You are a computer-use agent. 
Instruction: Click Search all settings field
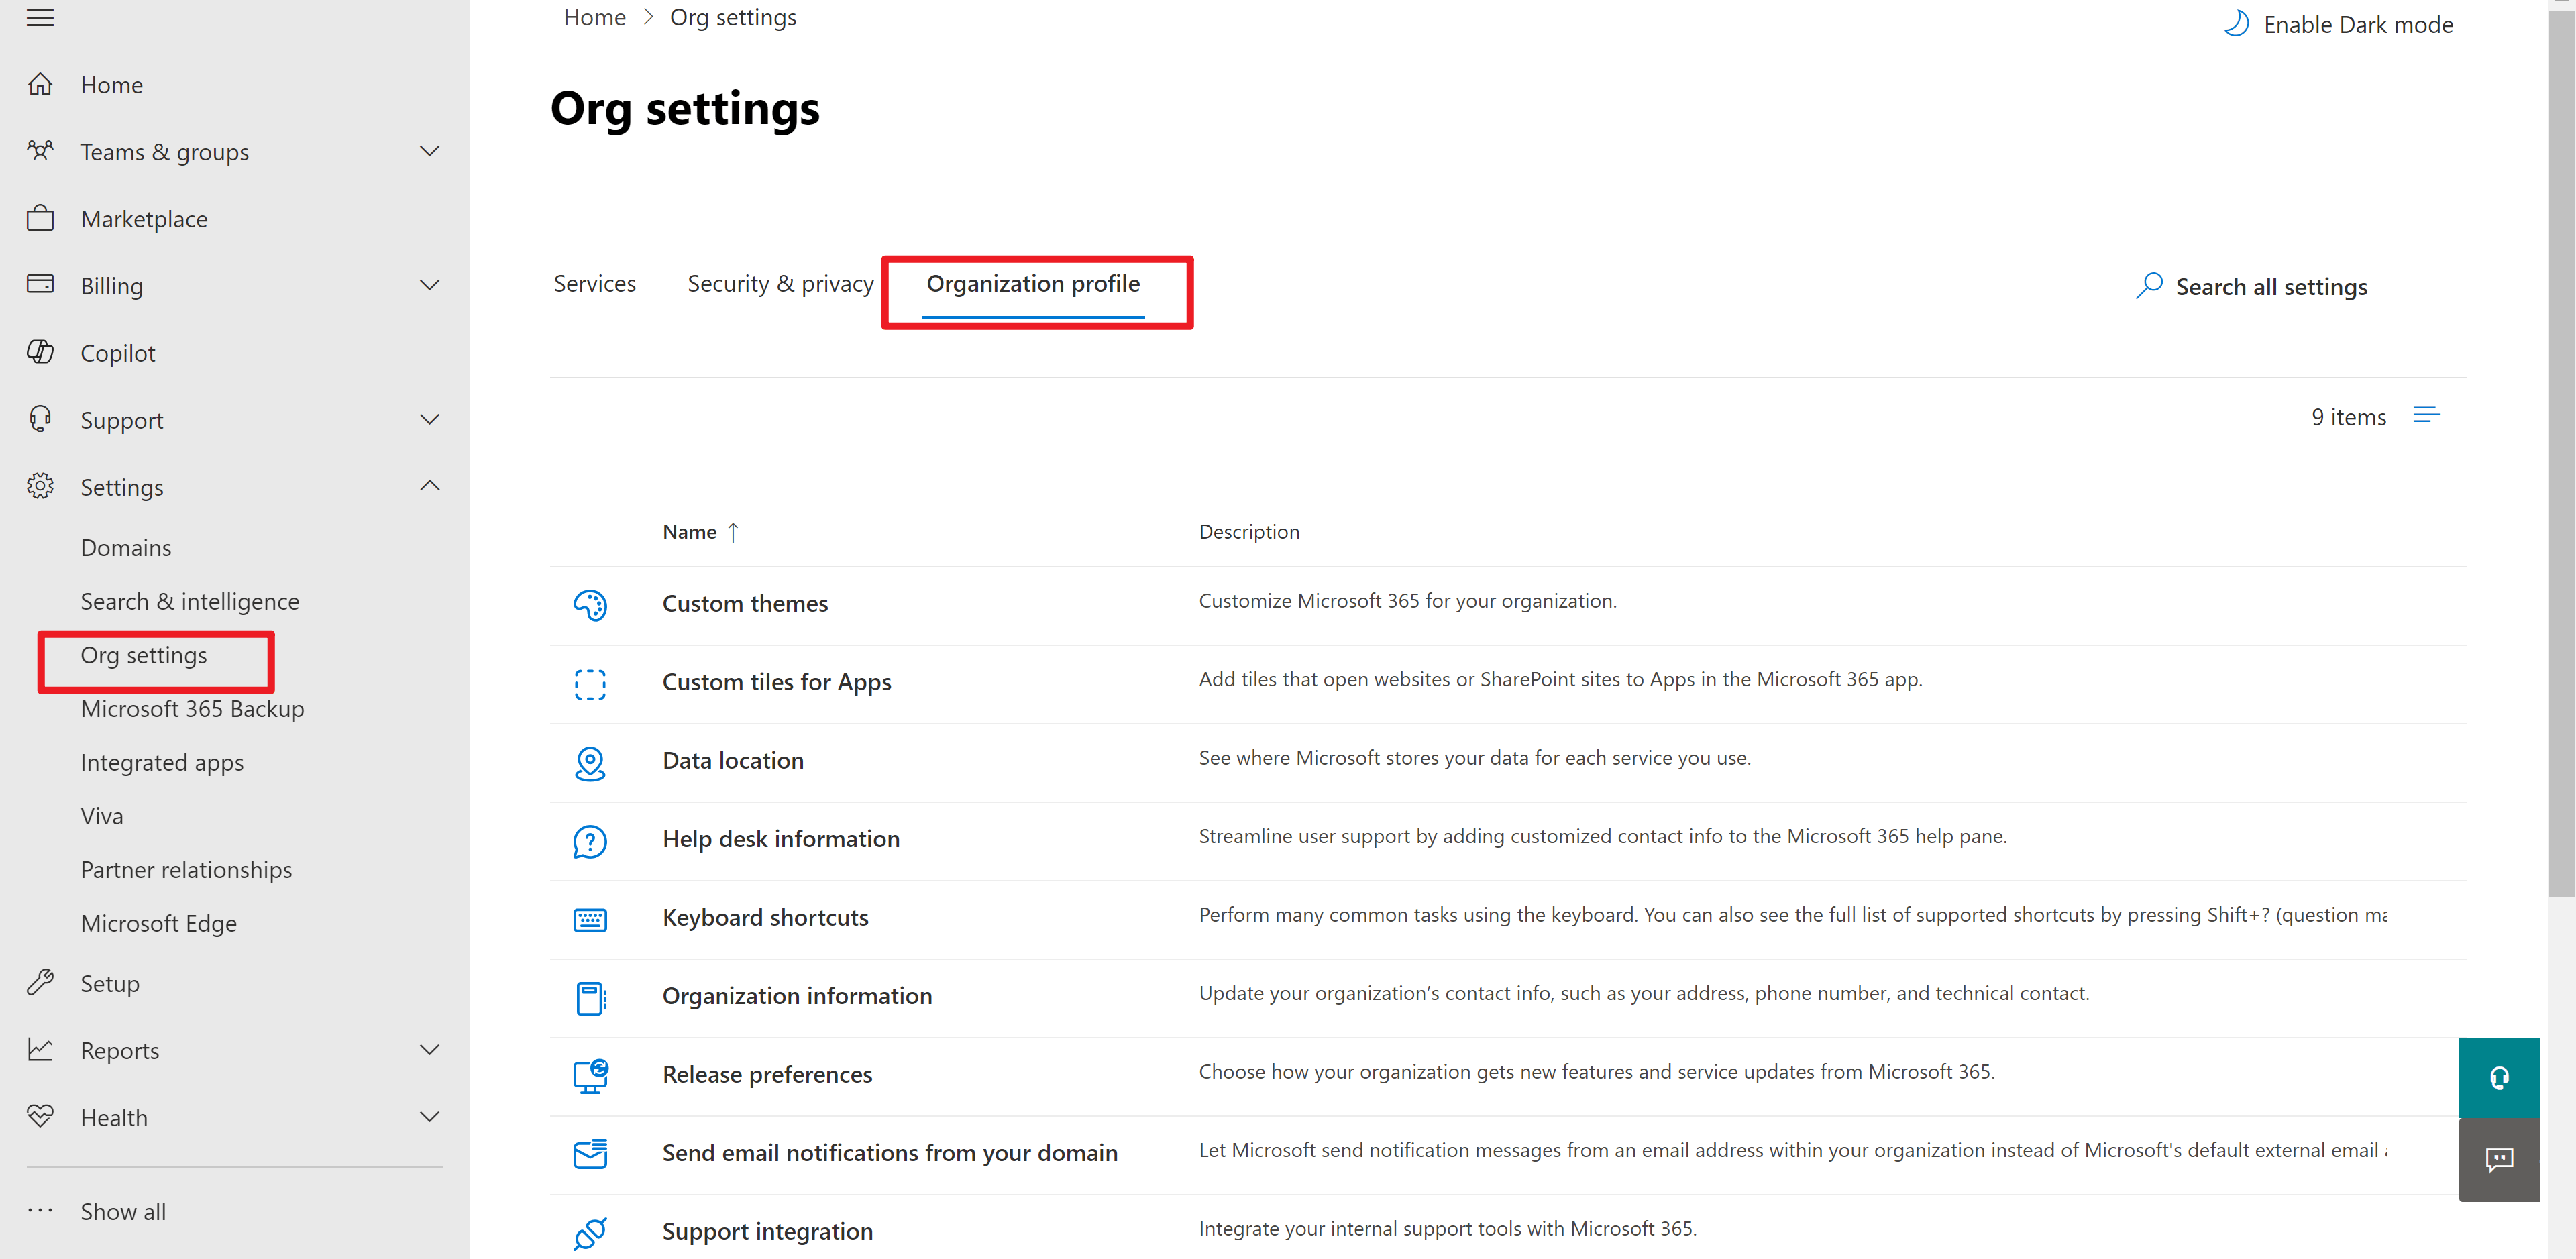click(2252, 287)
